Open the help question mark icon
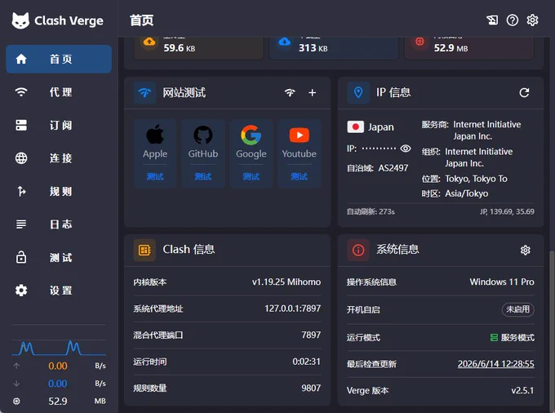 (x=513, y=20)
